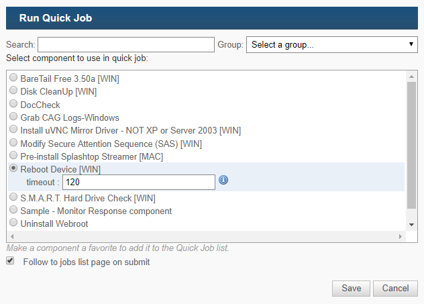Select Sample - Monitor Response component
Screen dimensions: 424x304
pyautogui.click(x=13, y=210)
